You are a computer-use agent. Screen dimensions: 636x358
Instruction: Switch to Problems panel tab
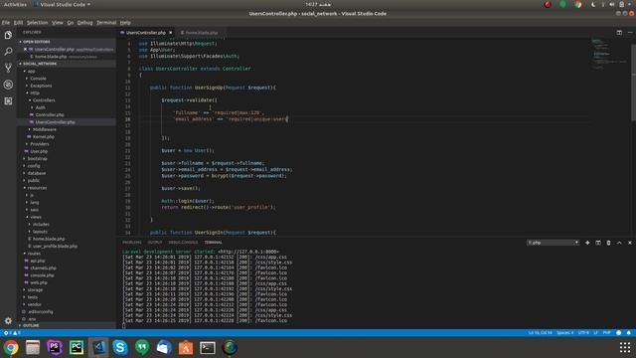point(132,243)
